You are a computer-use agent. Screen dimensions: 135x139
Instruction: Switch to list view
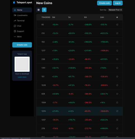44,10
